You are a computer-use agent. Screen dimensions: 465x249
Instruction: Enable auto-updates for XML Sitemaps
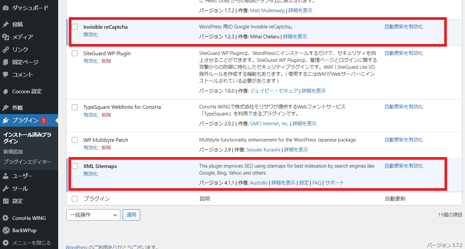click(404, 166)
